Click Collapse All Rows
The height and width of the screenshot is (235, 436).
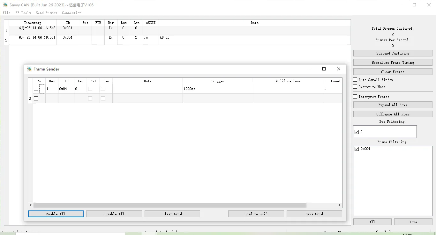pyautogui.click(x=393, y=114)
